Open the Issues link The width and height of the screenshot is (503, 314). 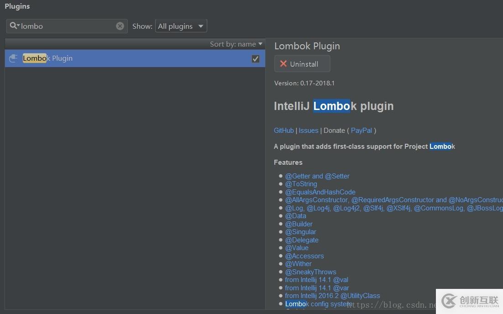(x=308, y=130)
